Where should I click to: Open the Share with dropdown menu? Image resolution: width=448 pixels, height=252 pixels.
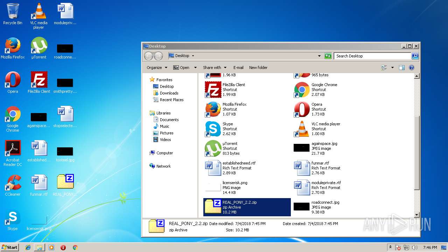click(x=215, y=68)
